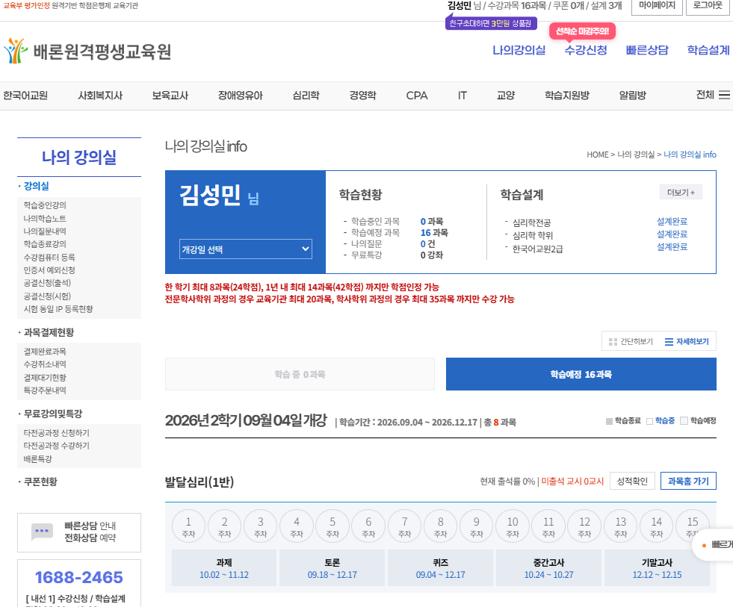
Task: Open the CPA menu
Action: pos(417,96)
